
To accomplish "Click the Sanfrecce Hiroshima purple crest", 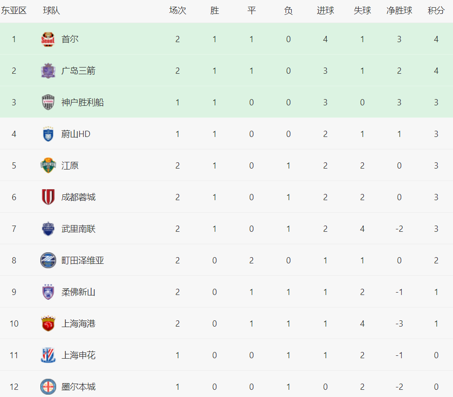I will [x=48, y=71].
